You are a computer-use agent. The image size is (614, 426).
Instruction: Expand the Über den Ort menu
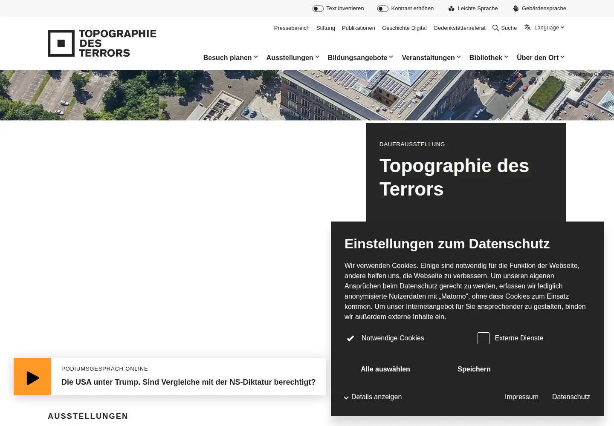click(541, 58)
